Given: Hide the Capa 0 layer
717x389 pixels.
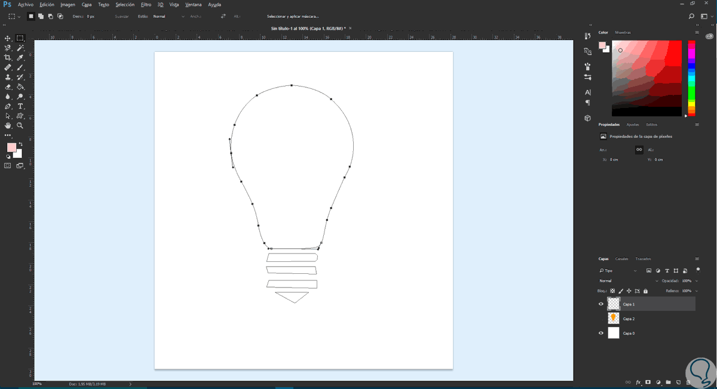Looking at the screenshot, I should point(601,333).
